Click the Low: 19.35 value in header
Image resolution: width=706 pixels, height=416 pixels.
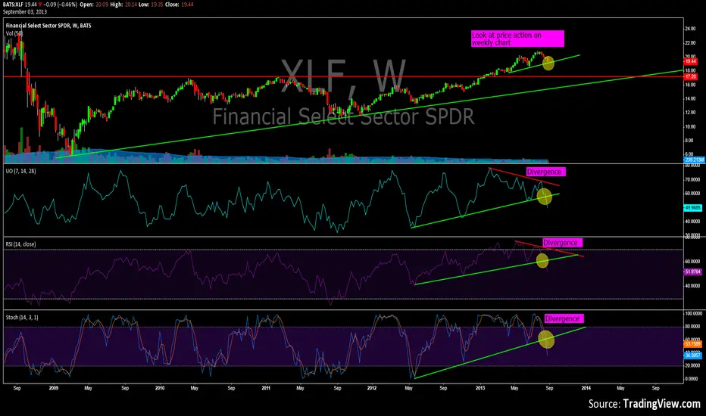[151, 4]
